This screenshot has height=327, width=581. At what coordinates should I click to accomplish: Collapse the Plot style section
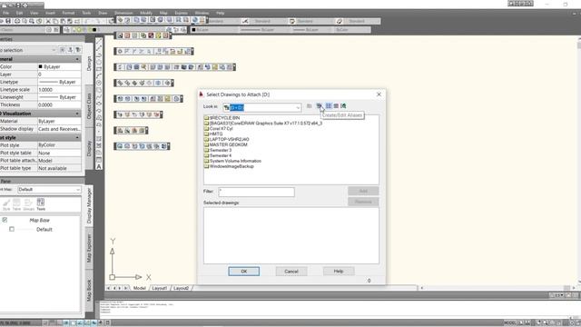coord(77,137)
